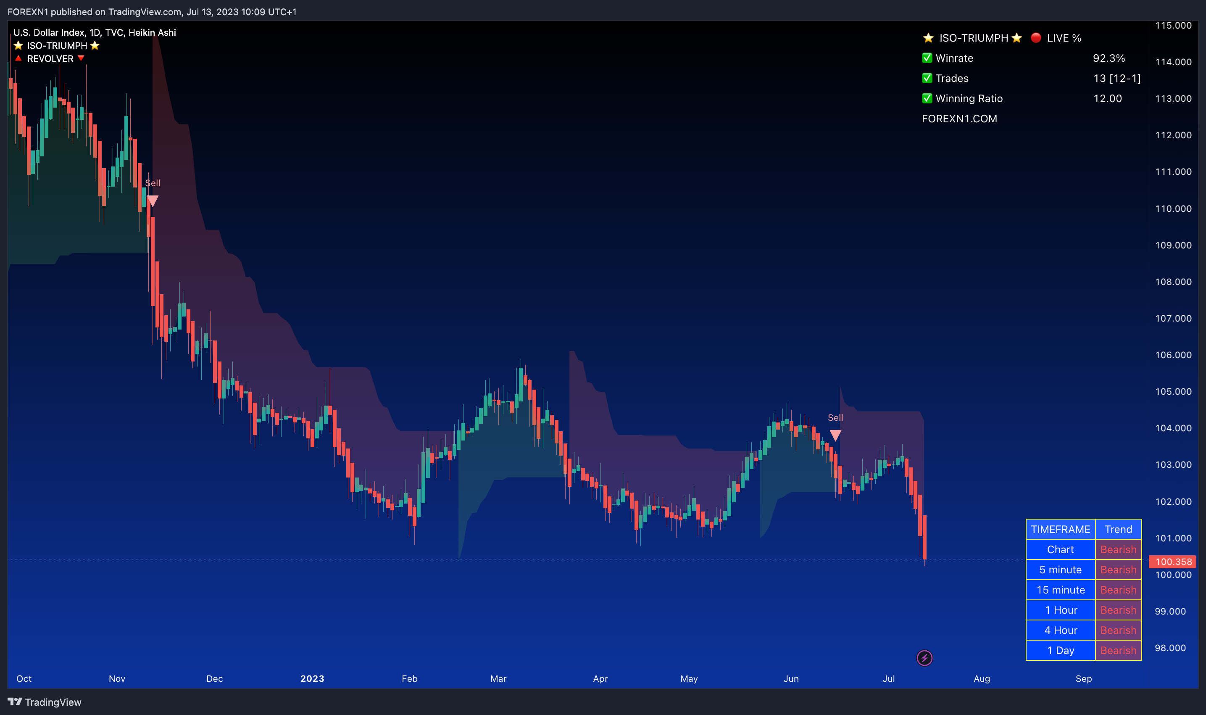Click the 100.358 current price label
This screenshot has height=715, width=1206.
1173,562
